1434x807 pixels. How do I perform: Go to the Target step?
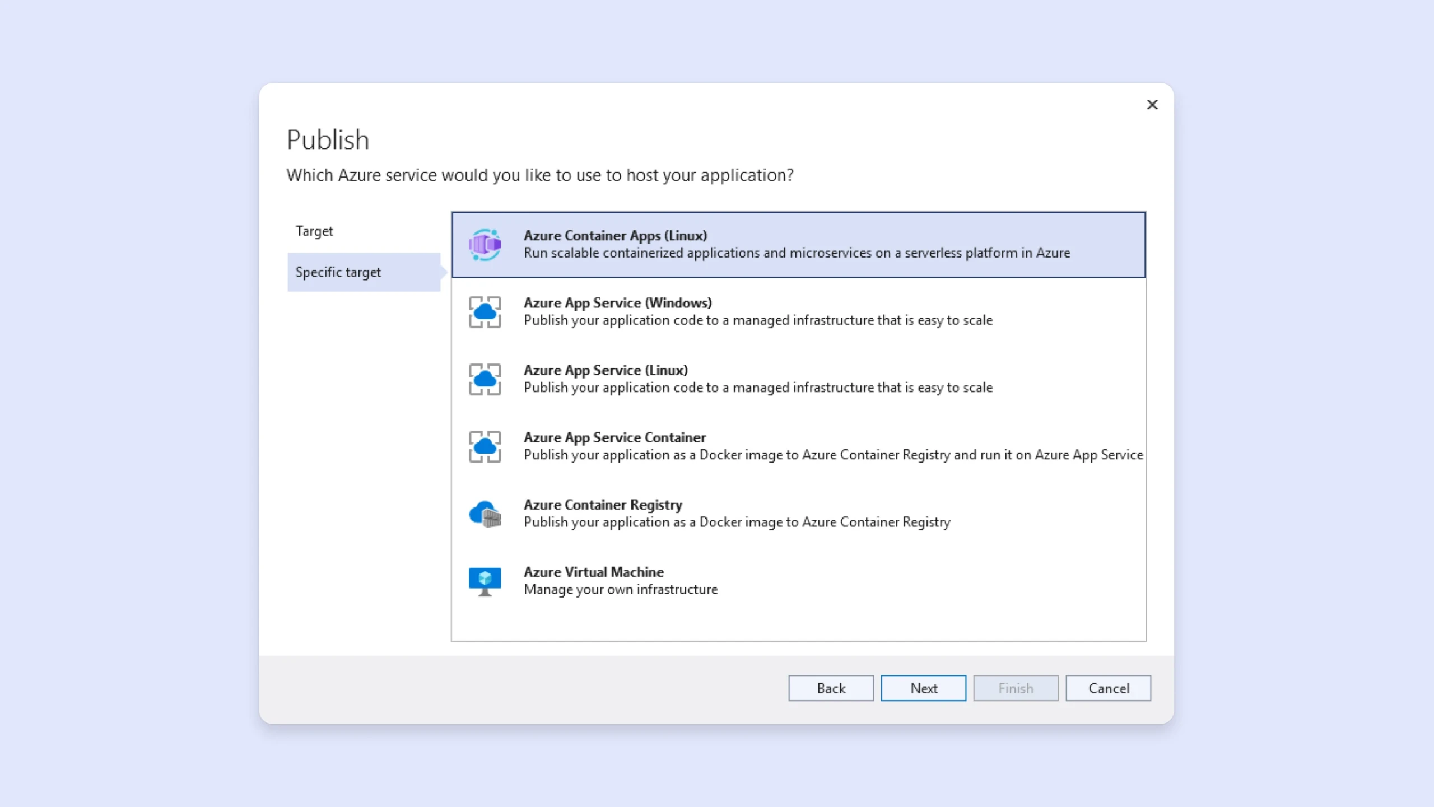coord(314,231)
